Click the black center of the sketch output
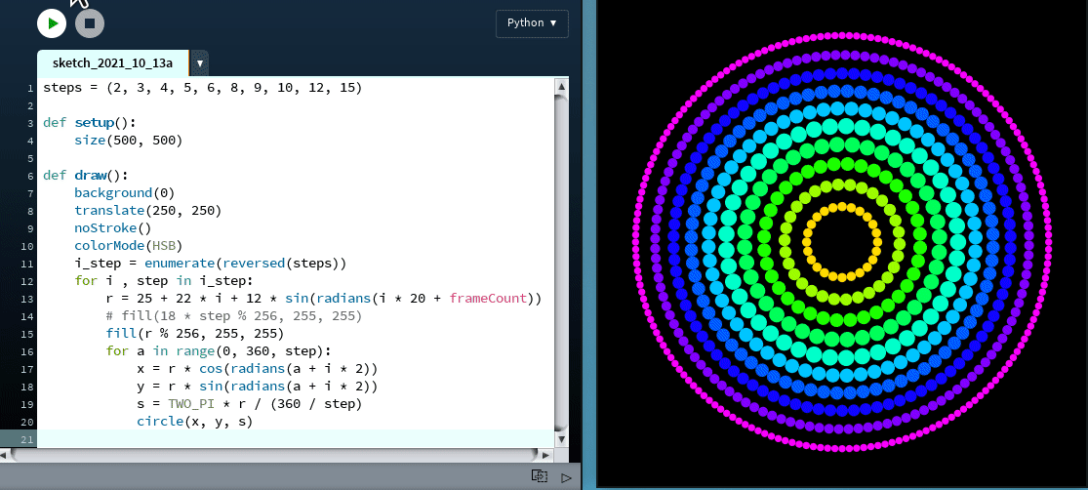 (841, 242)
